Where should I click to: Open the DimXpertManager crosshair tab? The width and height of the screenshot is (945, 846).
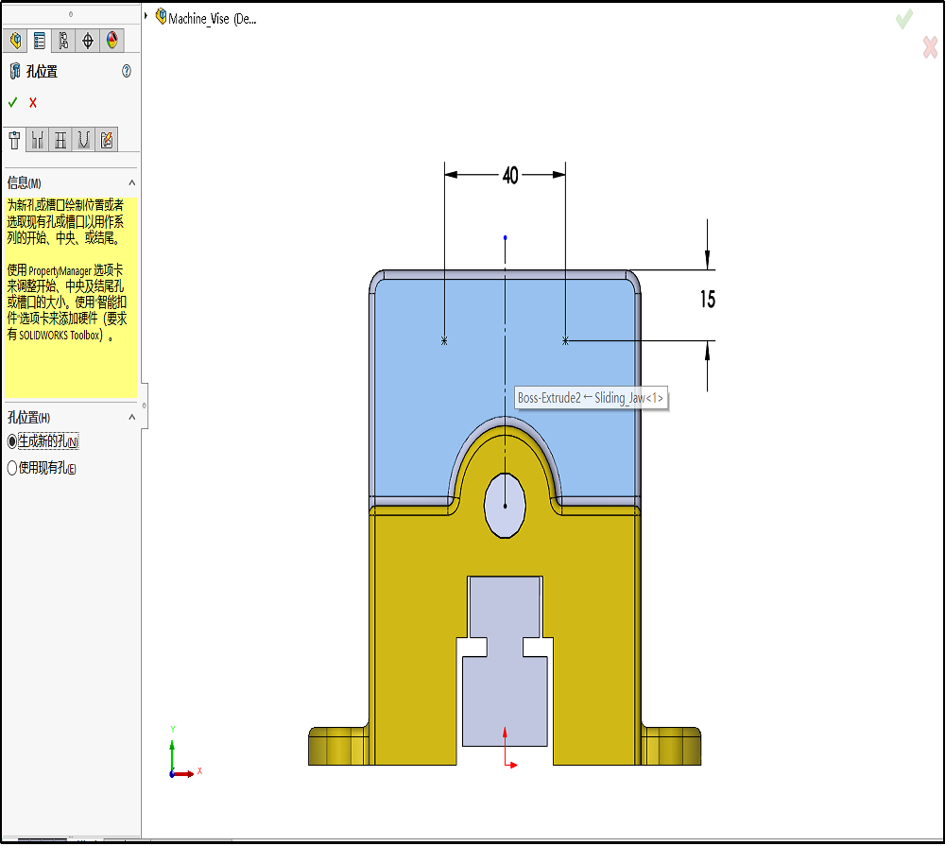[x=88, y=40]
